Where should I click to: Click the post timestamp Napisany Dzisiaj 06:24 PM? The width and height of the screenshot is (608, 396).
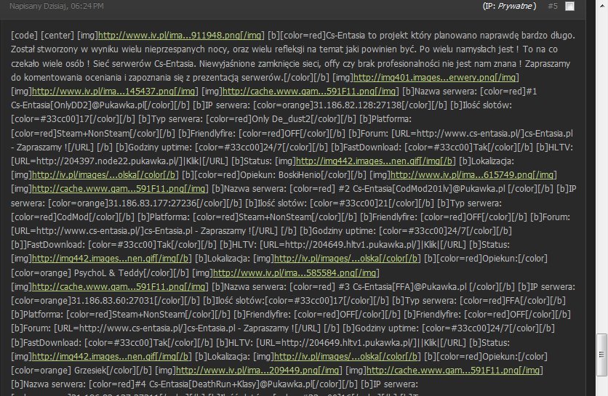click(x=57, y=6)
